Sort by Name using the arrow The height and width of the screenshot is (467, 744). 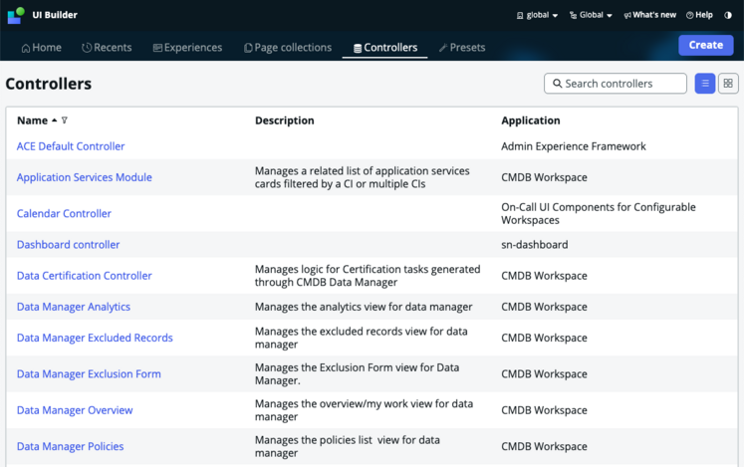click(x=55, y=120)
